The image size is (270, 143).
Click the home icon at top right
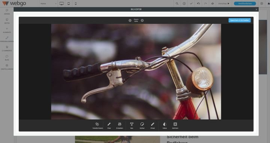268,4
